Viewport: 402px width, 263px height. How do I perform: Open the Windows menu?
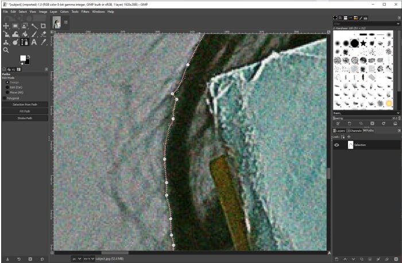[x=98, y=11]
